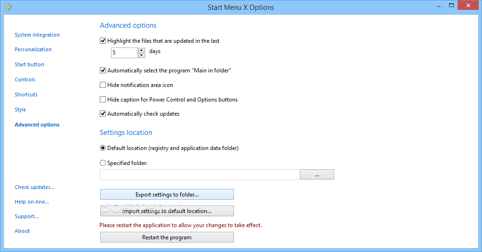Click the Support... link

tap(27, 216)
